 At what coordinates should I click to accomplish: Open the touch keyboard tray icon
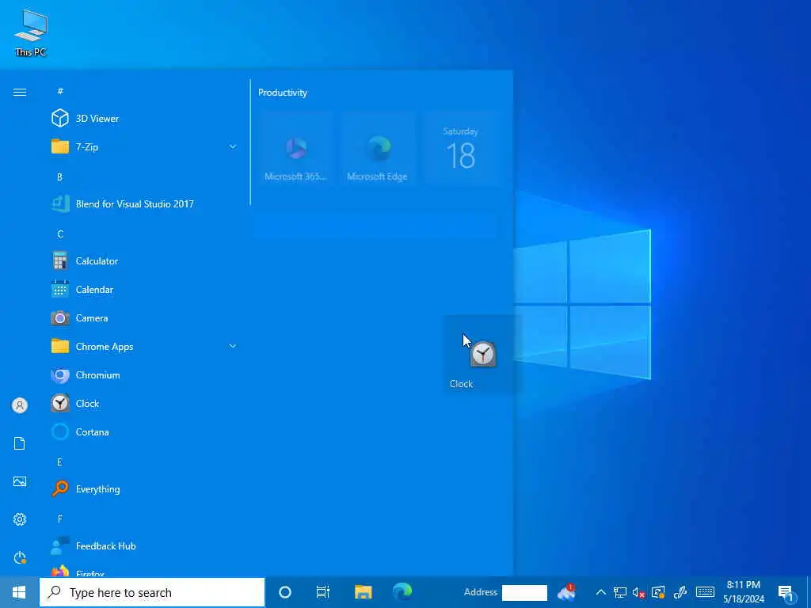coord(705,592)
